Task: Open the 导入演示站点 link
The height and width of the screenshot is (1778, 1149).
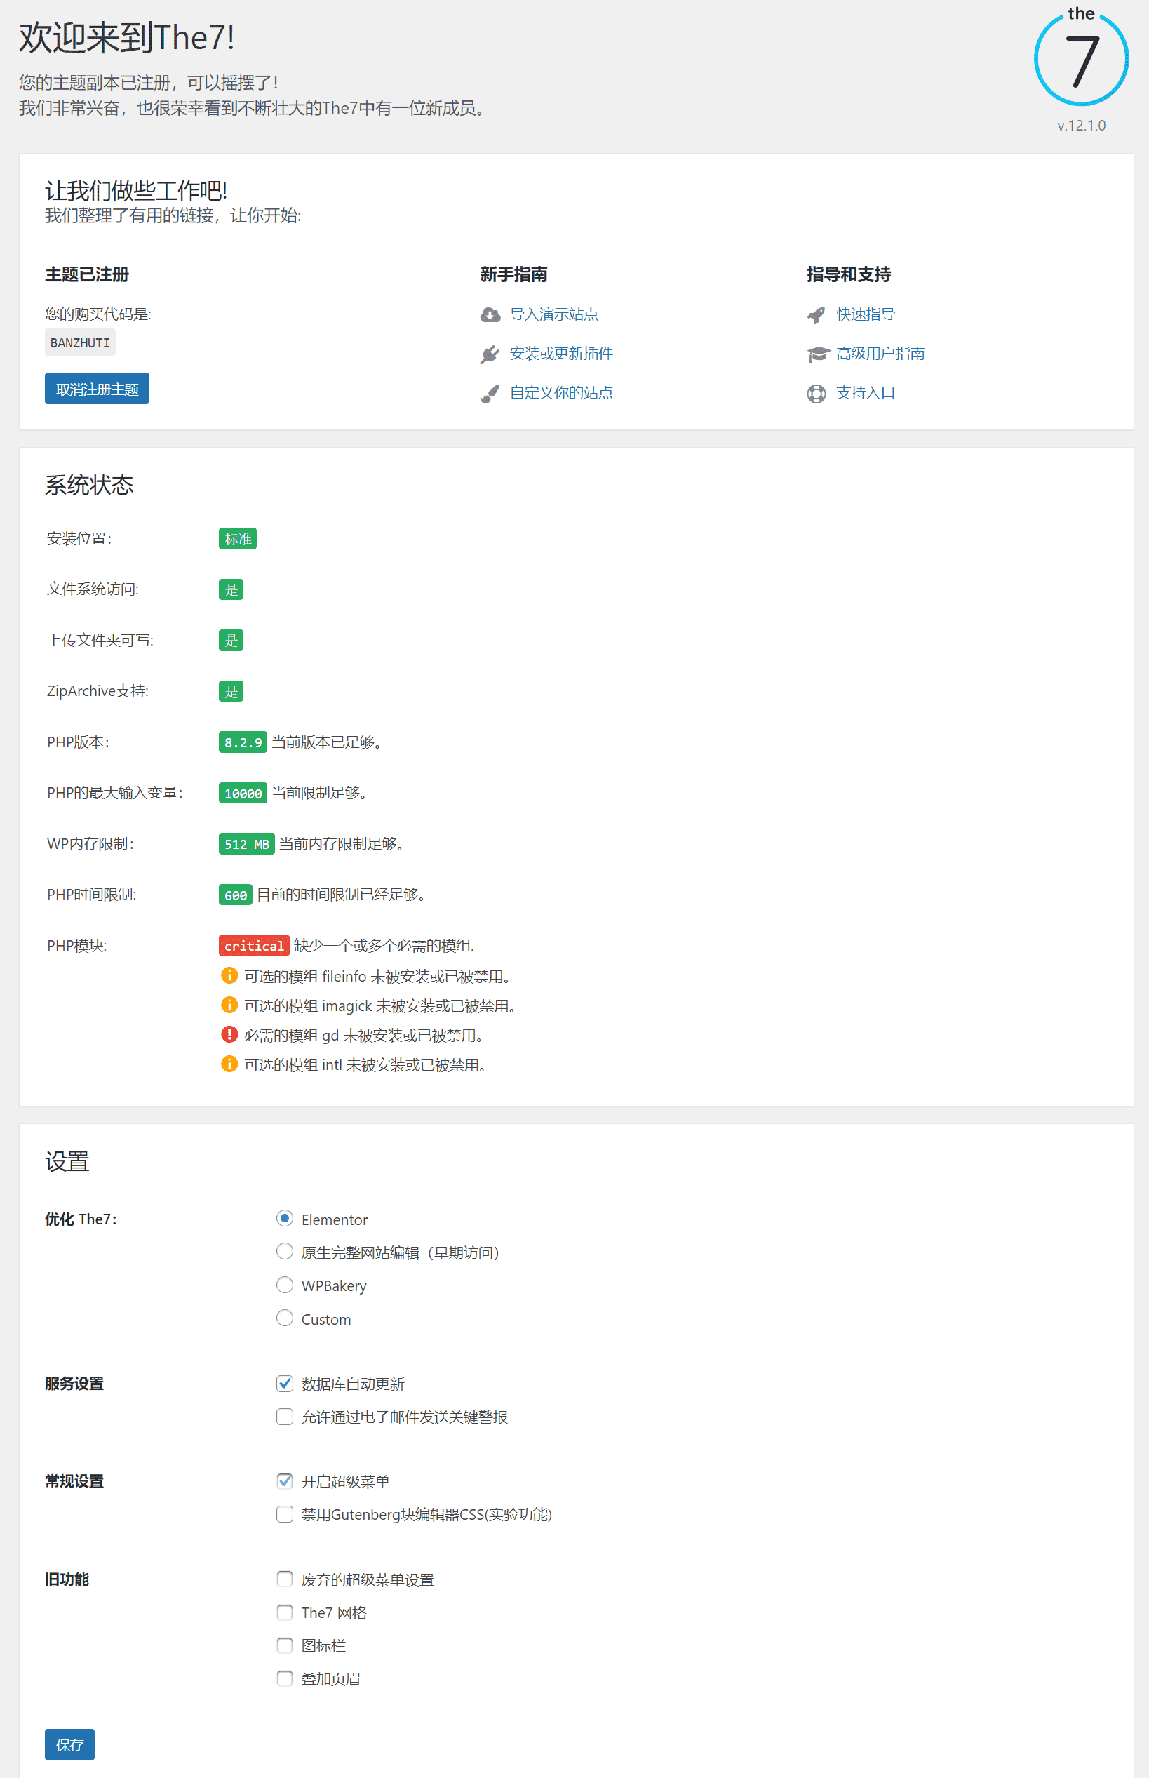Action: click(x=553, y=314)
